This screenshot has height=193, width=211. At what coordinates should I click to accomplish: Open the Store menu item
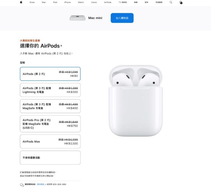pos(32,2)
